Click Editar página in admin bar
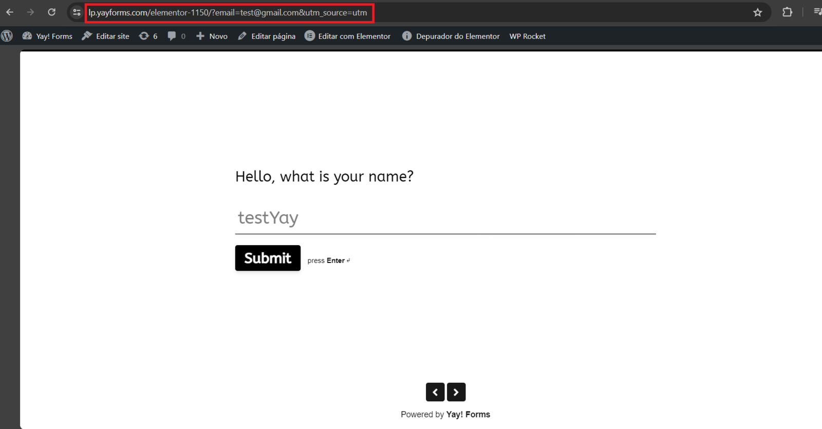Screen dimensions: 822x429 [x=267, y=36]
